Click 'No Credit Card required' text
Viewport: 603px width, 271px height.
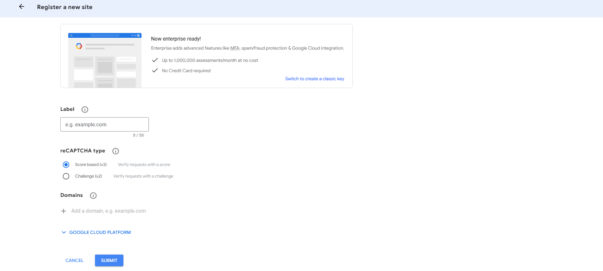[x=186, y=71]
